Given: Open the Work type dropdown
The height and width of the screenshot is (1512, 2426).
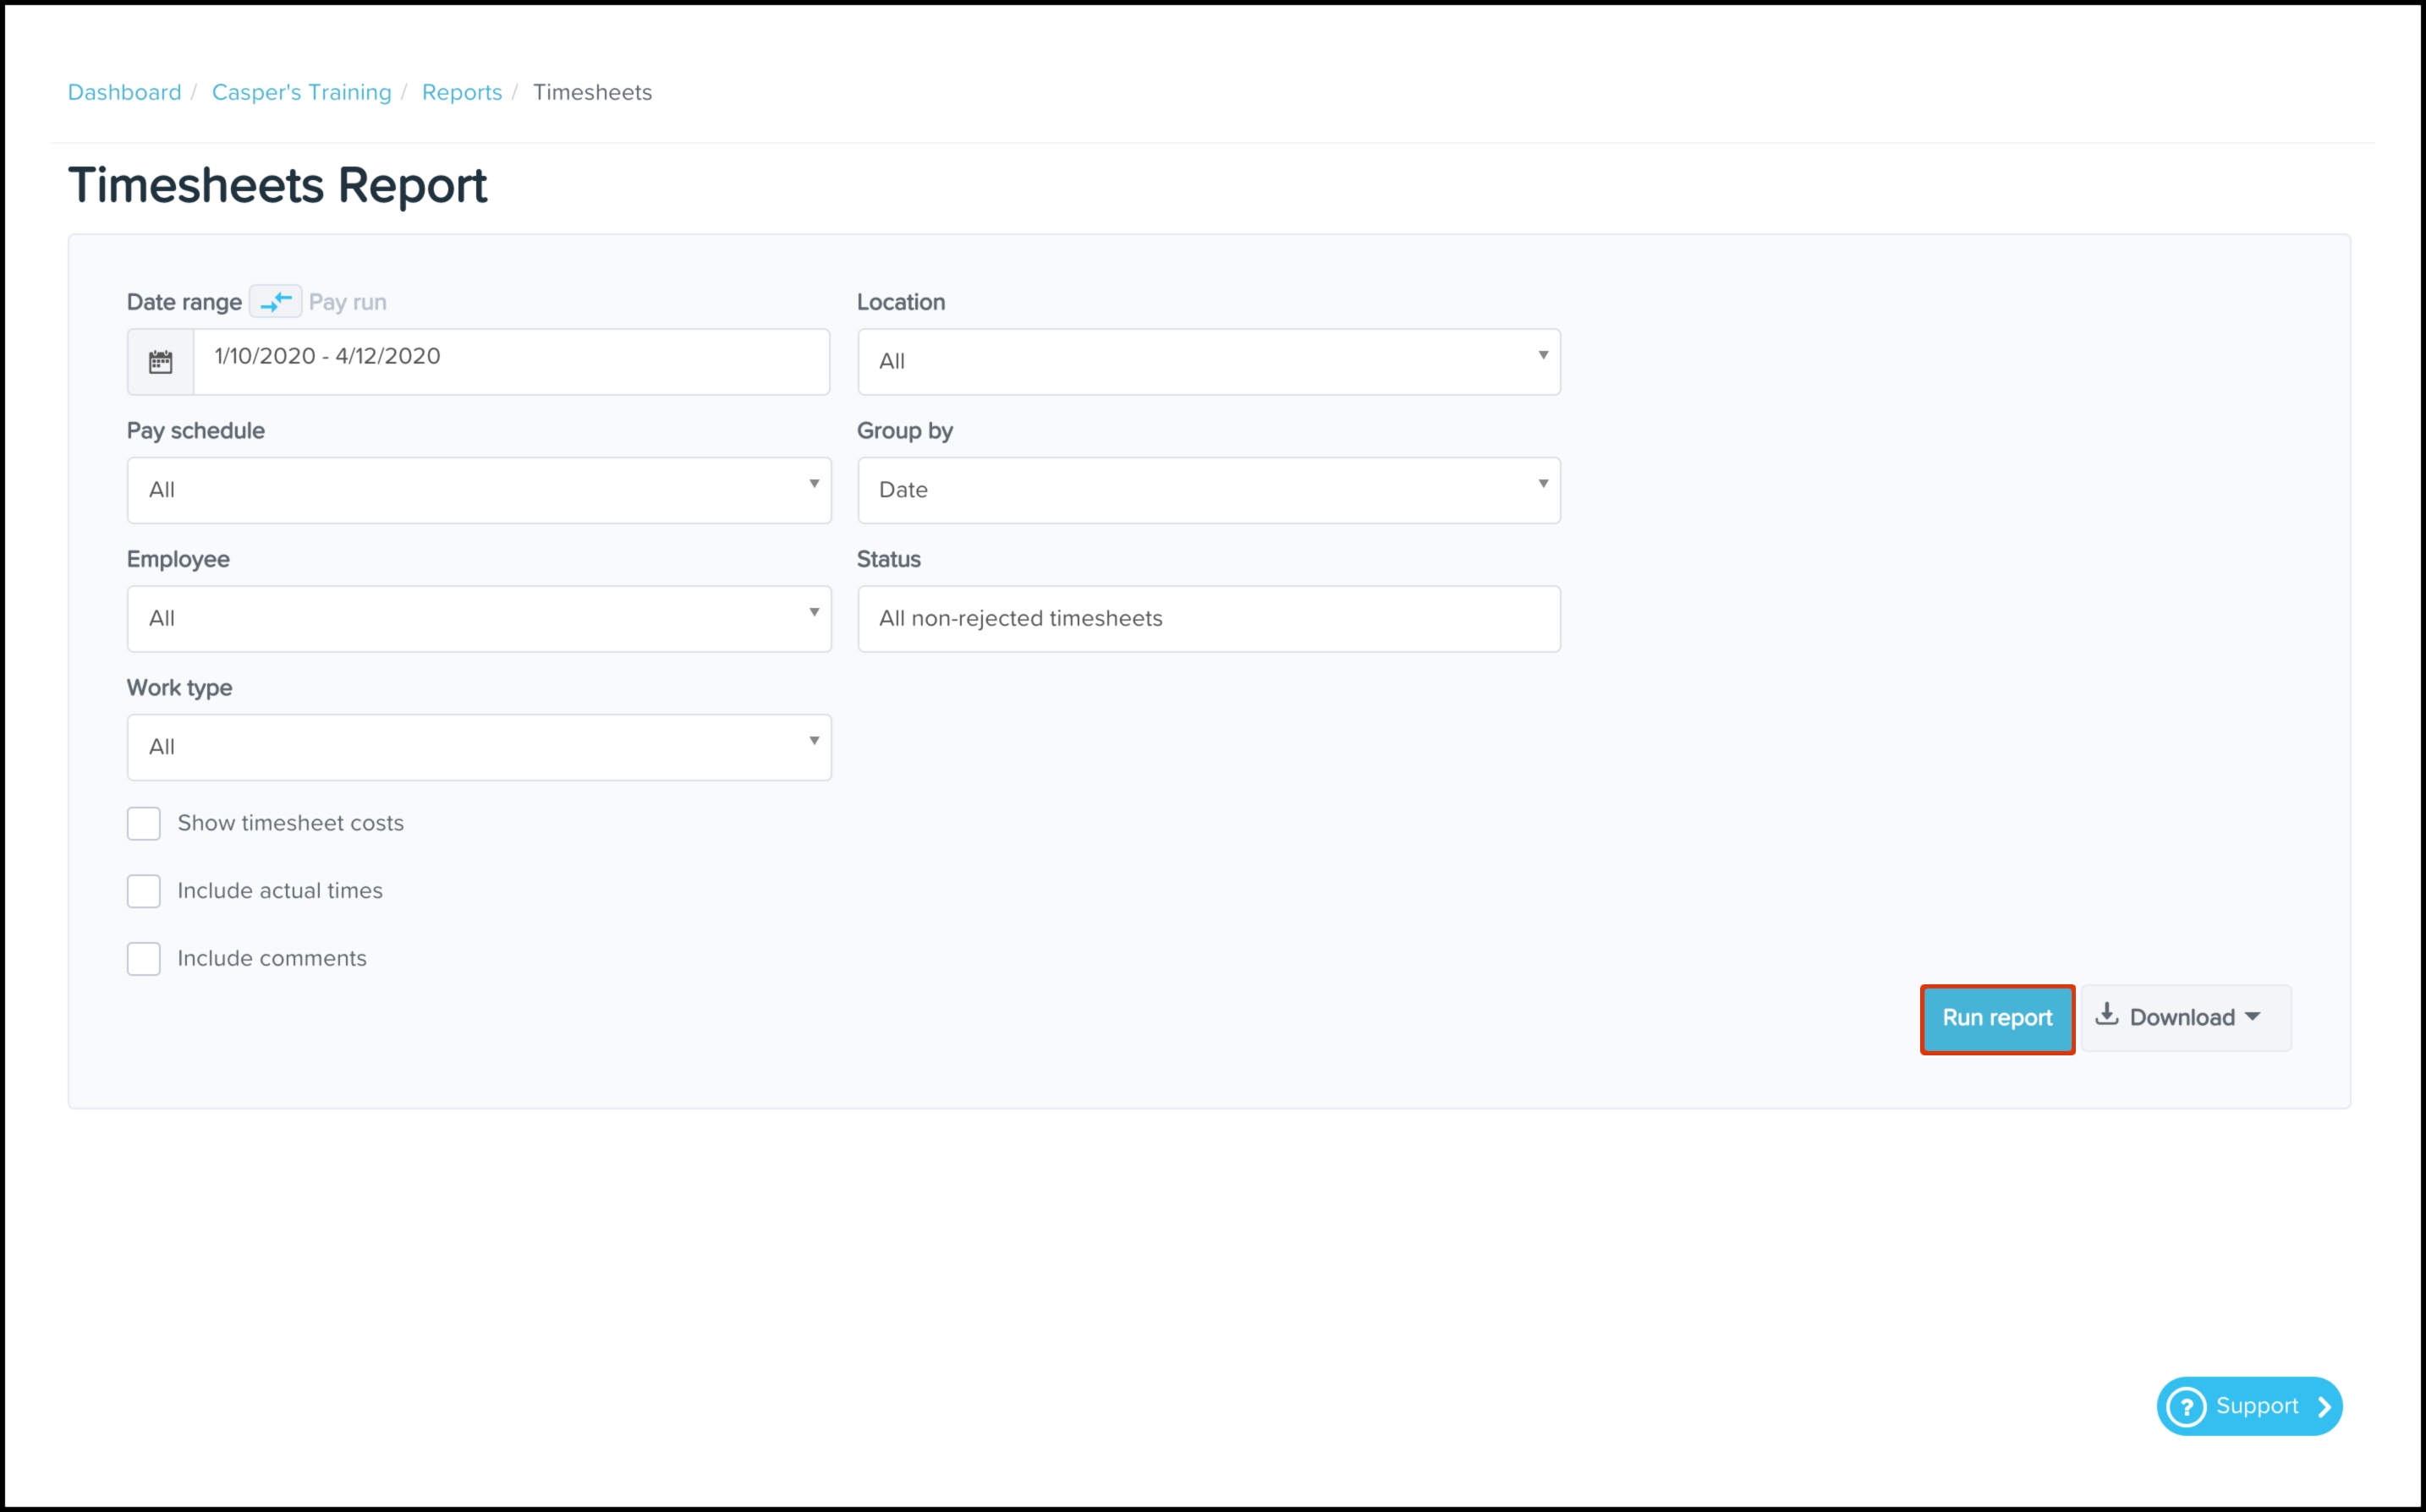Looking at the screenshot, I should click(479, 747).
